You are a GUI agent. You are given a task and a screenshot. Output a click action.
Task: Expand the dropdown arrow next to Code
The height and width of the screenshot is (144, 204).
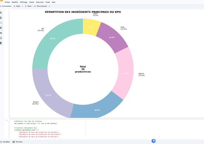tap(22, 6)
